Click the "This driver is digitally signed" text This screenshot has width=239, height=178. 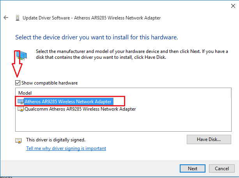(x=55, y=139)
